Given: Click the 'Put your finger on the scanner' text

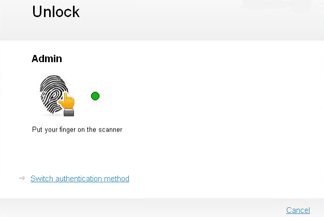Looking at the screenshot, I should click(x=77, y=130).
